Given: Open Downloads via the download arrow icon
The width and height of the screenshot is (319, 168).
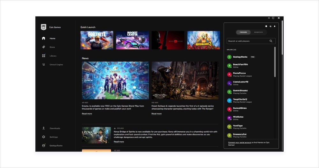Looking at the screenshot, I should [x=43, y=128].
